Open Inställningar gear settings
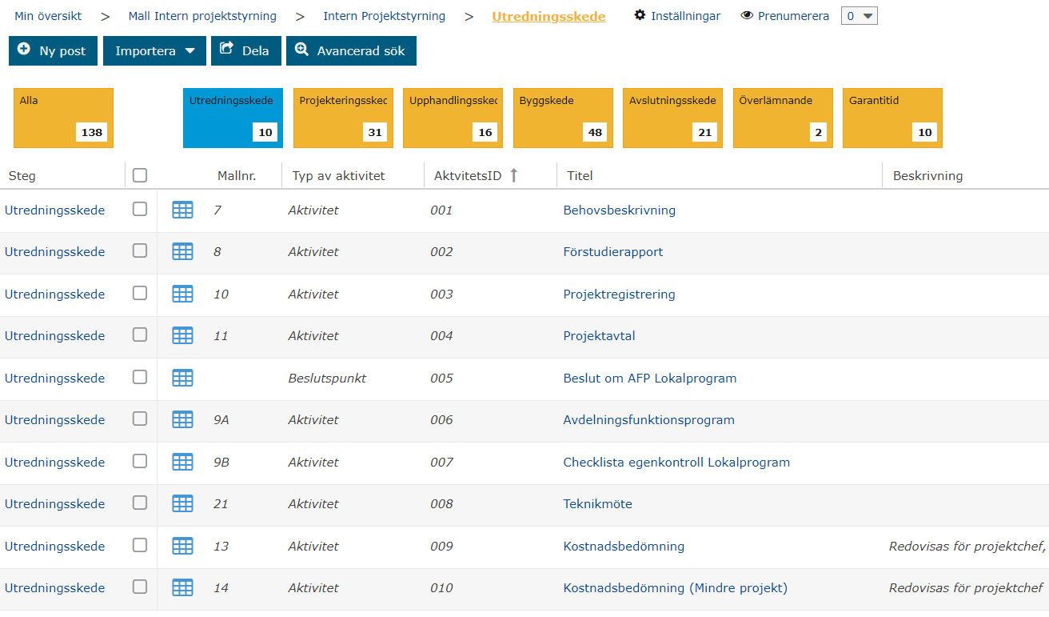Viewport: 1049px width, 617px height. [676, 16]
